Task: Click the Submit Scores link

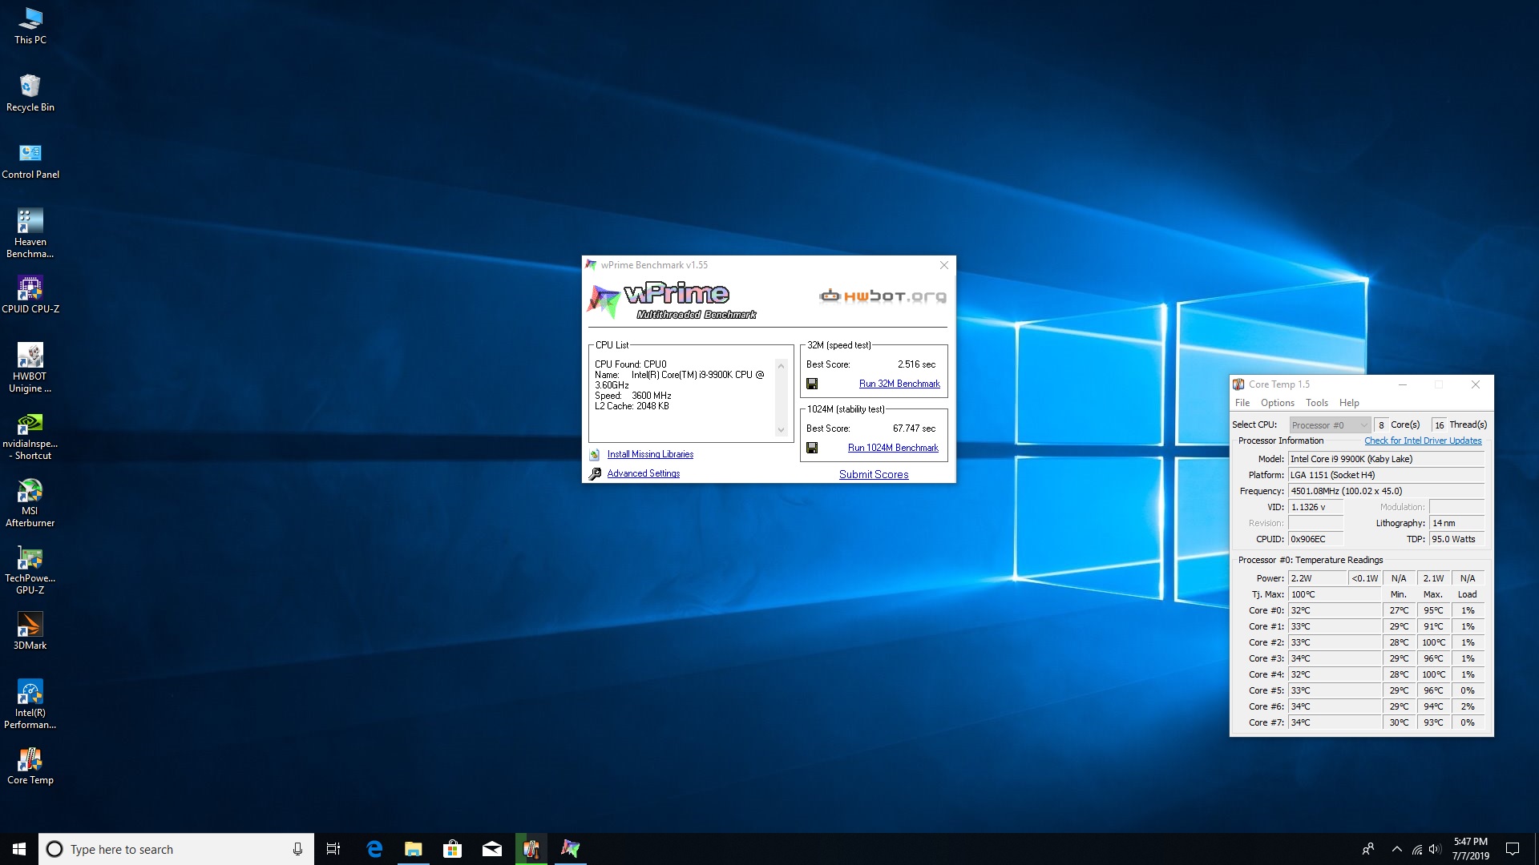Action: 874,474
